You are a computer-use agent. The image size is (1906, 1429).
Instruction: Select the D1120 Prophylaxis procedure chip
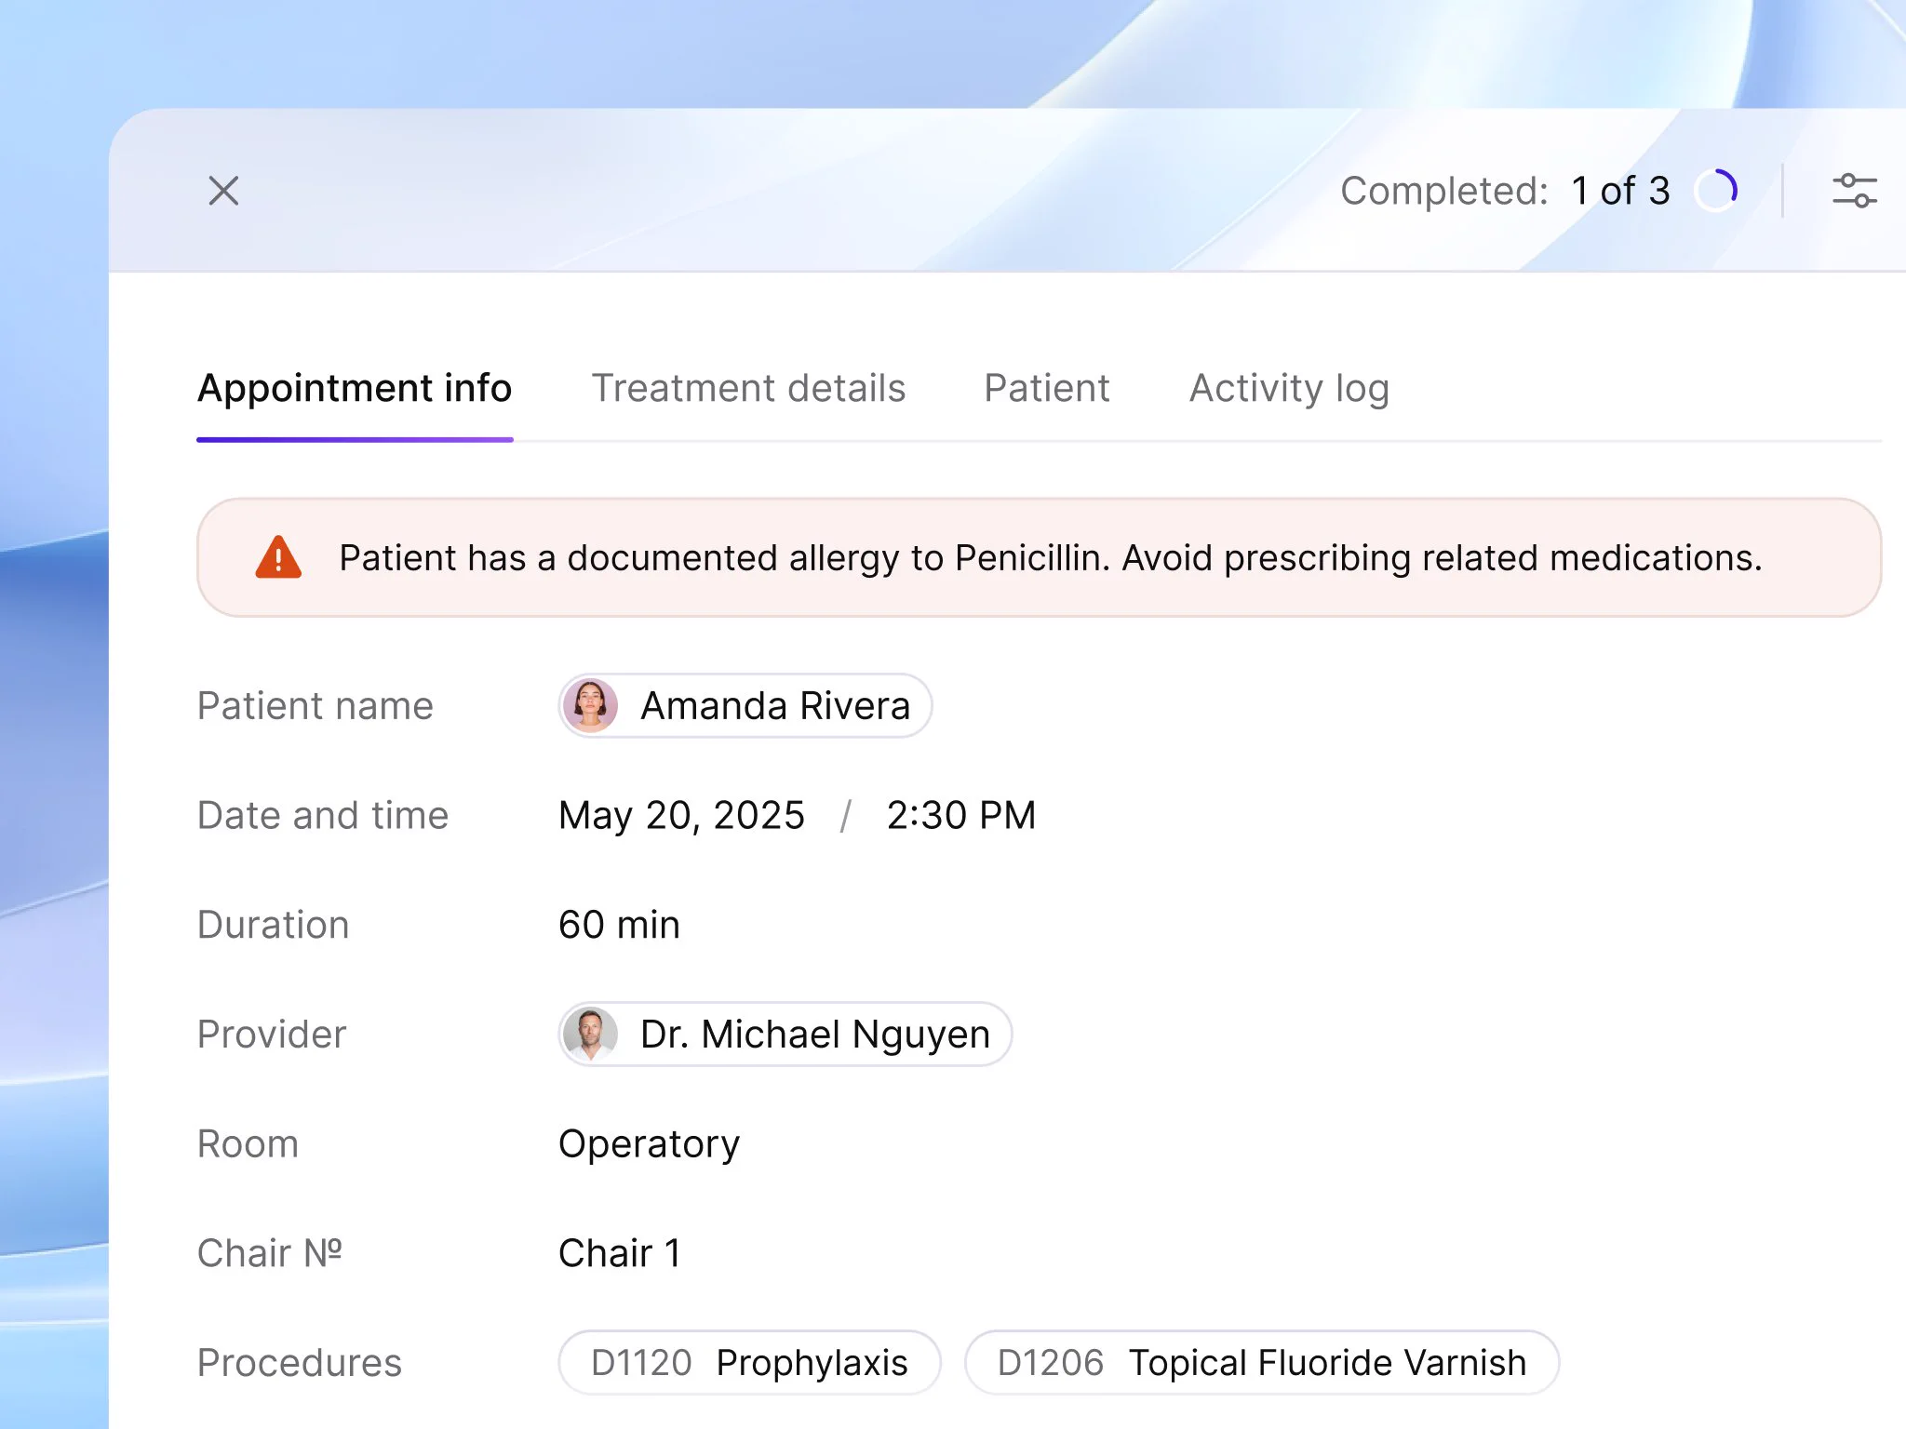coord(749,1362)
